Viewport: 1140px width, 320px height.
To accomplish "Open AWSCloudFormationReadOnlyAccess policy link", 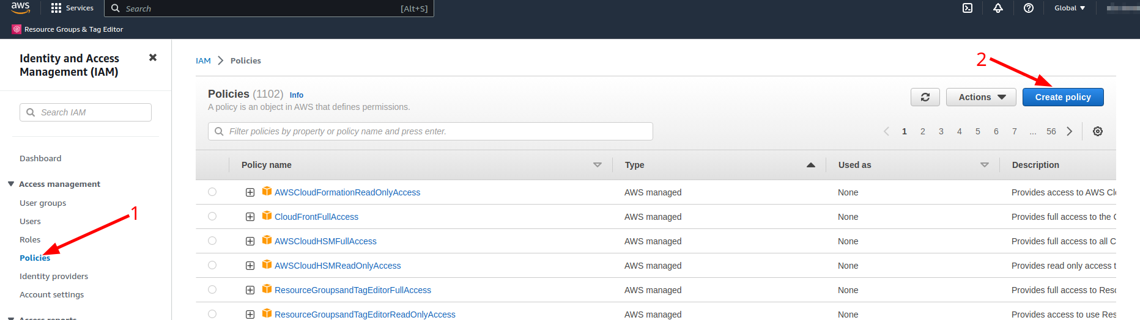I will (347, 192).
